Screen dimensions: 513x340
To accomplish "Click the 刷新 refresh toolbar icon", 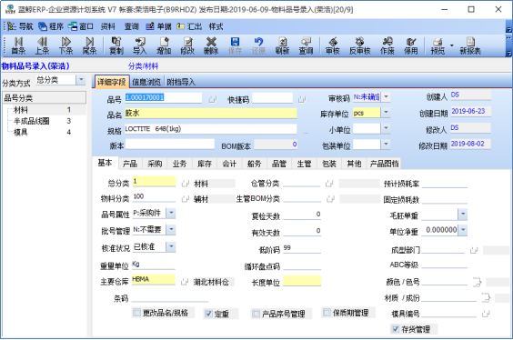I will click(x=282, y=45).
